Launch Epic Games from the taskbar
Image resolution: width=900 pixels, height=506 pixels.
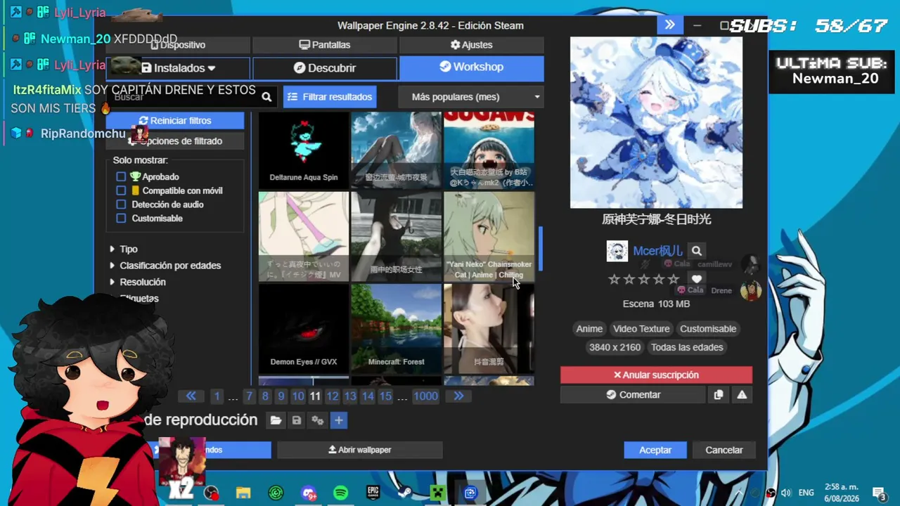373,493
